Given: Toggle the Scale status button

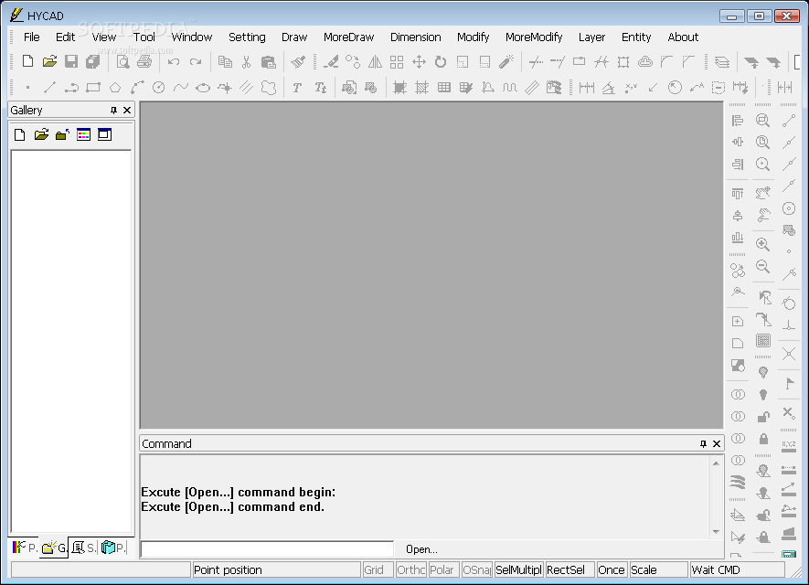Looking at the screenshot, I should [659, 569].
